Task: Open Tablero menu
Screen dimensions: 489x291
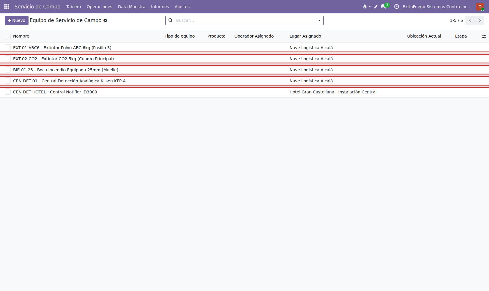Action: coord(74,7)
